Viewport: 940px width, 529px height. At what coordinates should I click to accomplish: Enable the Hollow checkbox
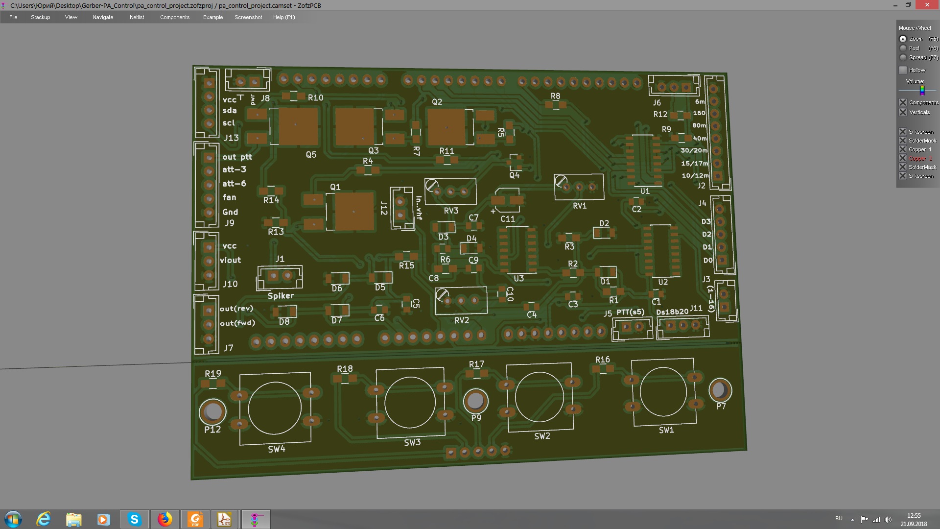903,70
